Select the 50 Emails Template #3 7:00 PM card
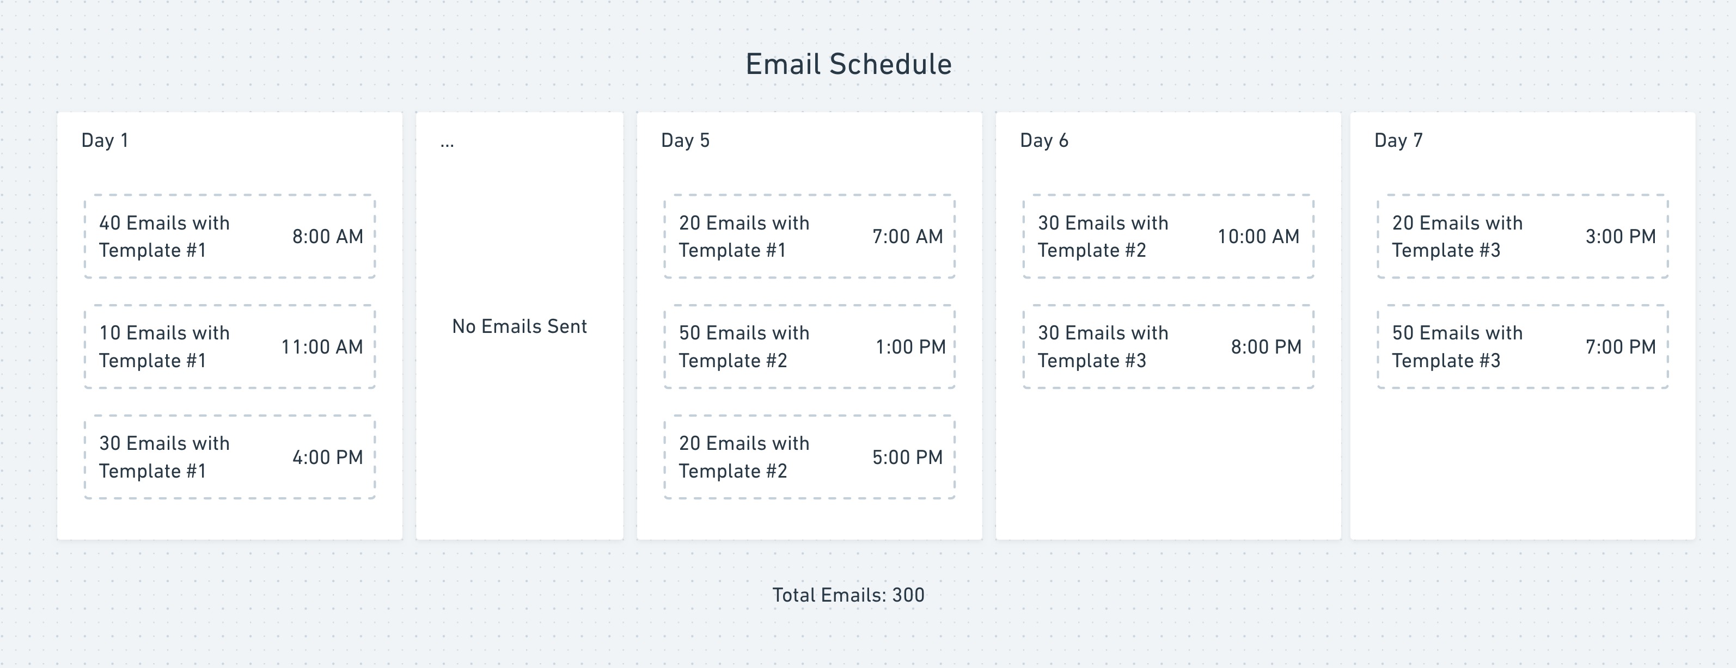1736x668 pixels. click(x=1523, y=347)
